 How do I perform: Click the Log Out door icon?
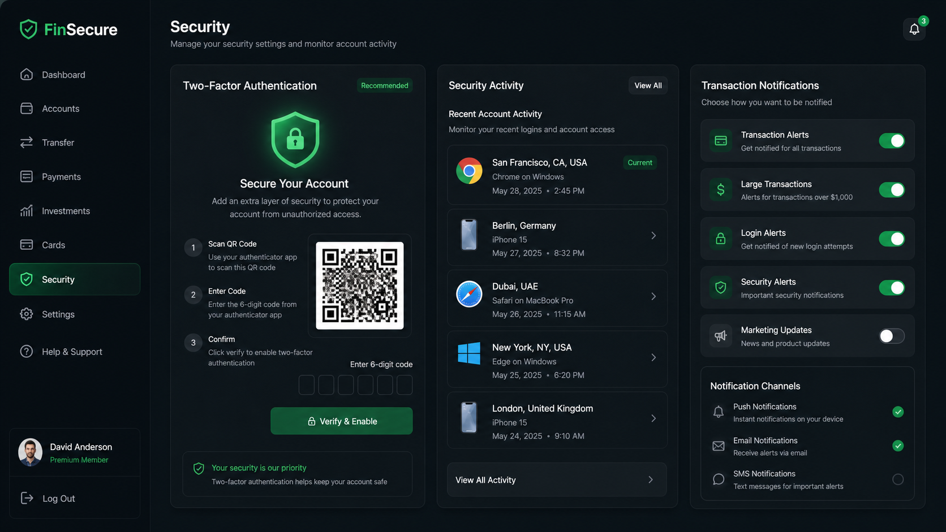tap(27, 498)
